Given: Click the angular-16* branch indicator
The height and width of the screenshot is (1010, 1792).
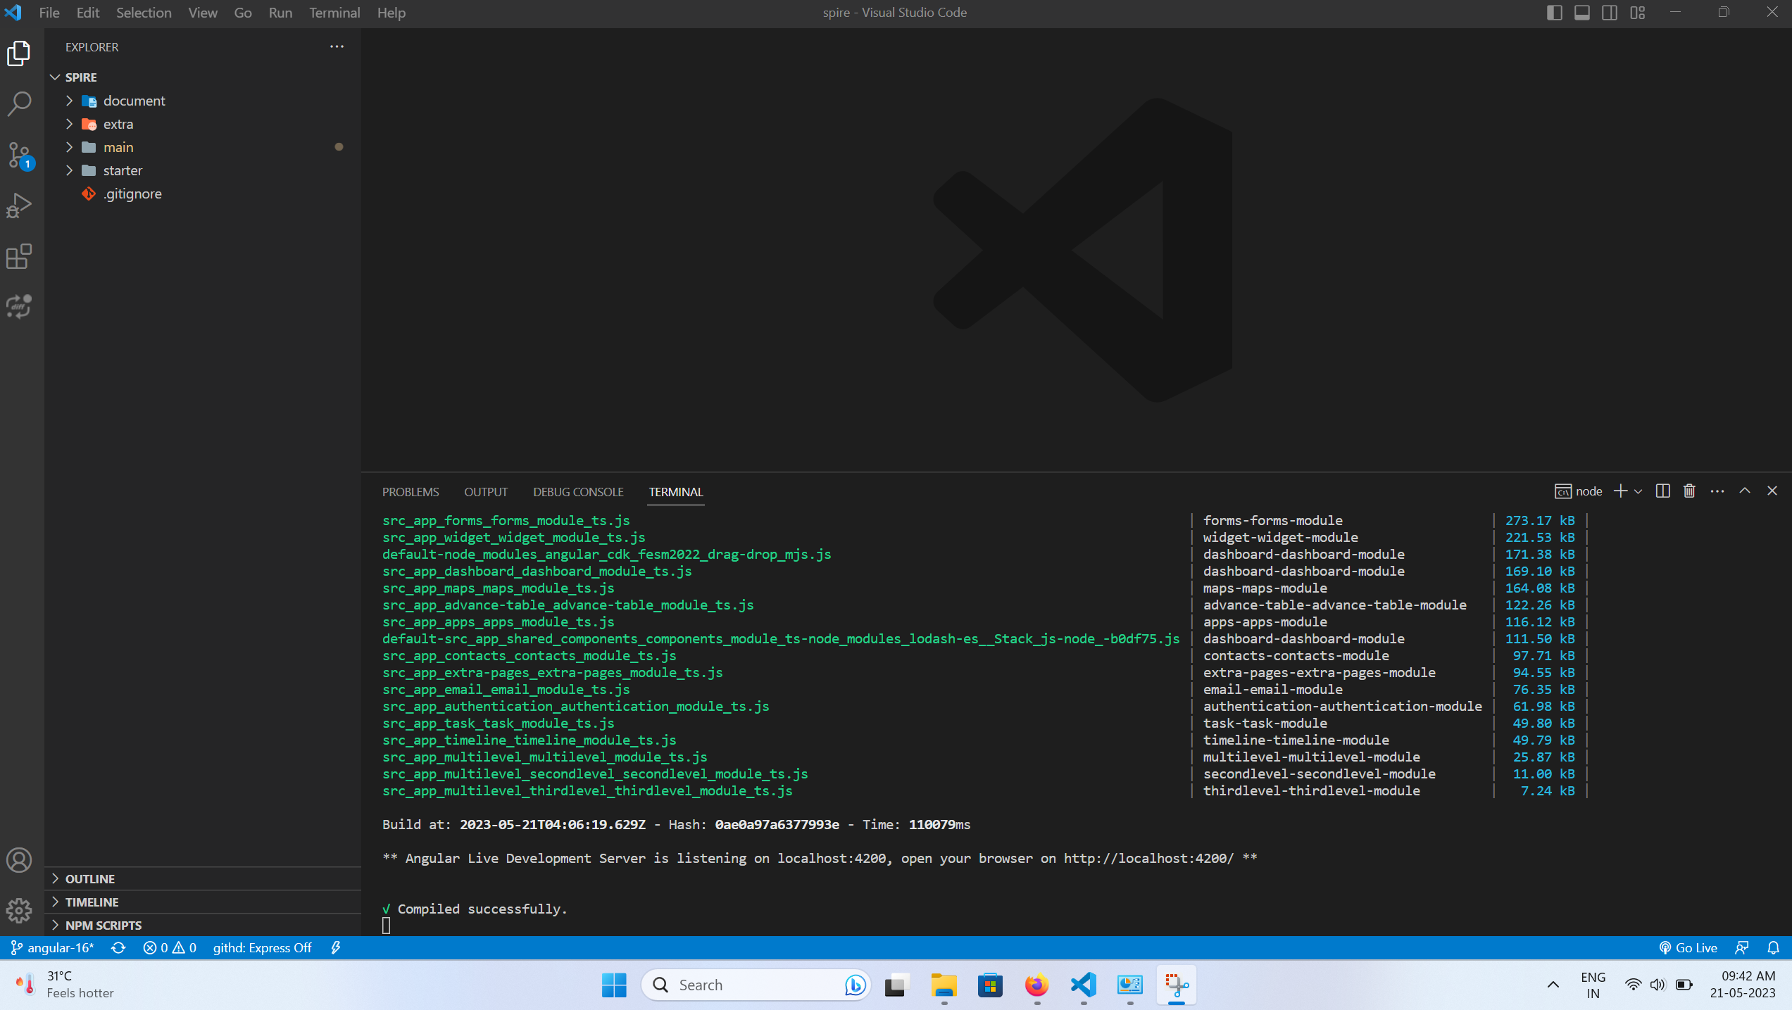Looking at the screenshot, I should (53, 948).
